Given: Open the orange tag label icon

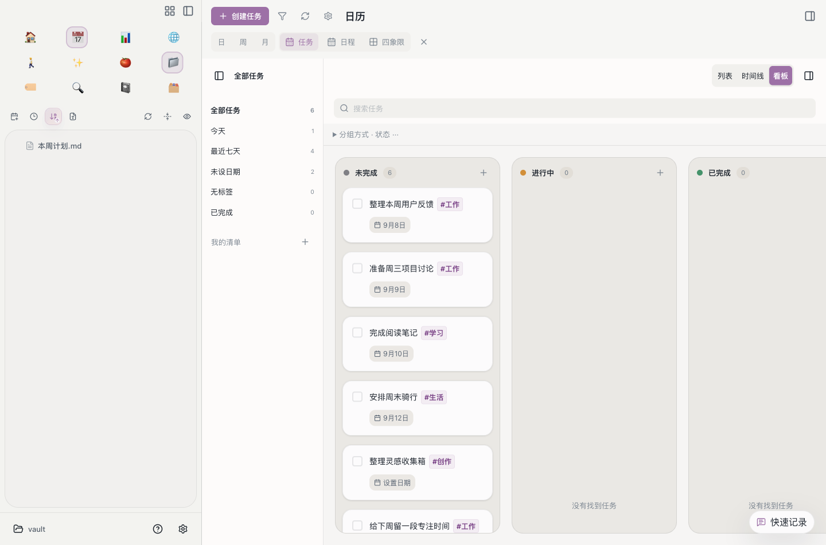Looking at the screenshot, I should click(x=30, y=87).
